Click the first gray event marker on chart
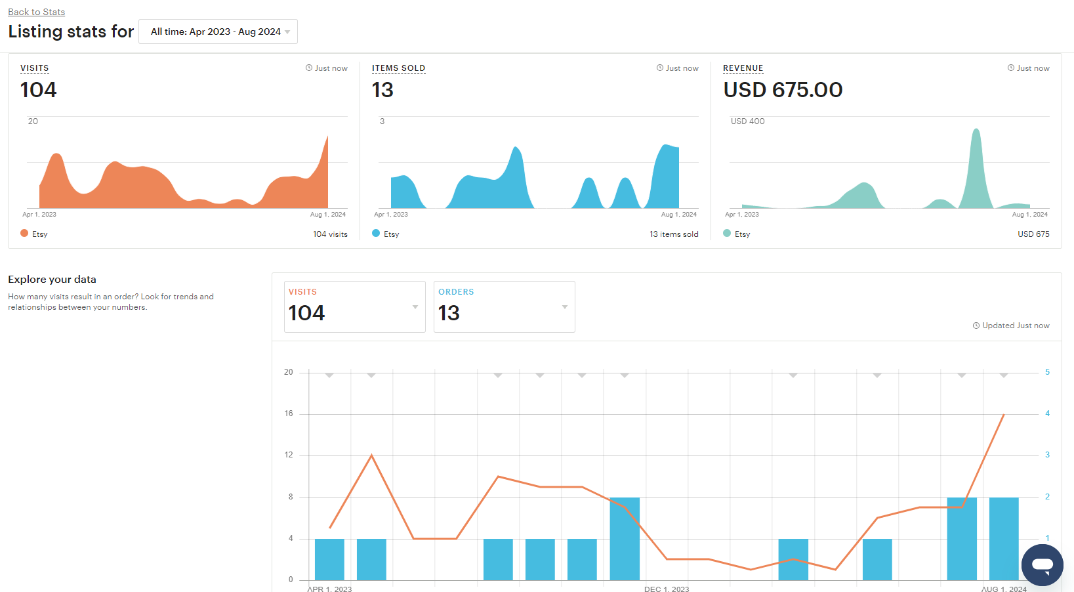Image resolution: width=1074 pixels, height=592 pixels. click(x=329, y=375)
